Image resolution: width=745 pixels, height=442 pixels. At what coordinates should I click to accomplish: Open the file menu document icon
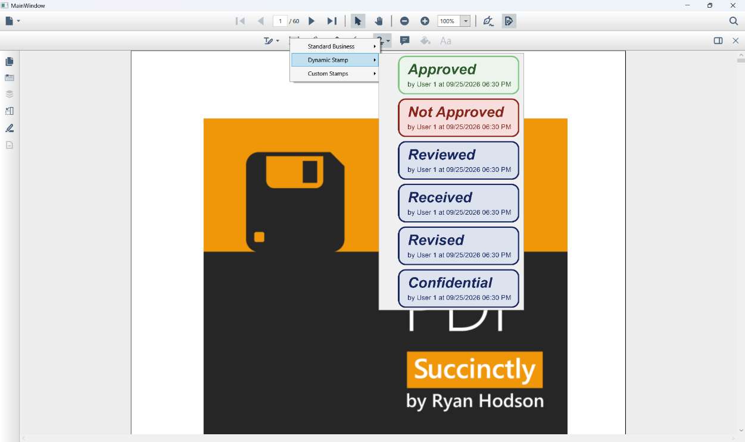click(10, 21)
